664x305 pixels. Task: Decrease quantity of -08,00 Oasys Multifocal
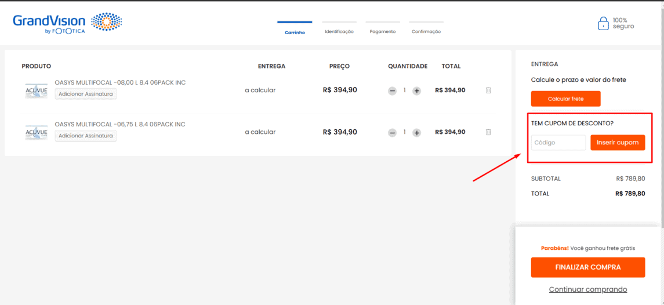[393, 90]
